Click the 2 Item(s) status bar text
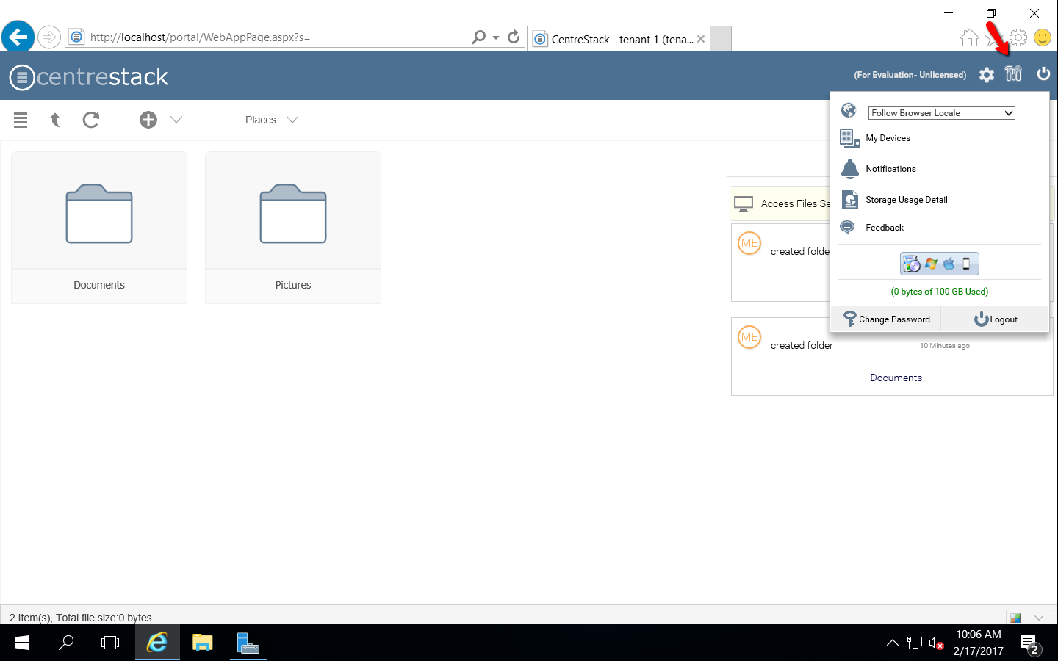Viewport: 1058px width, 661px height. [81, 618]
